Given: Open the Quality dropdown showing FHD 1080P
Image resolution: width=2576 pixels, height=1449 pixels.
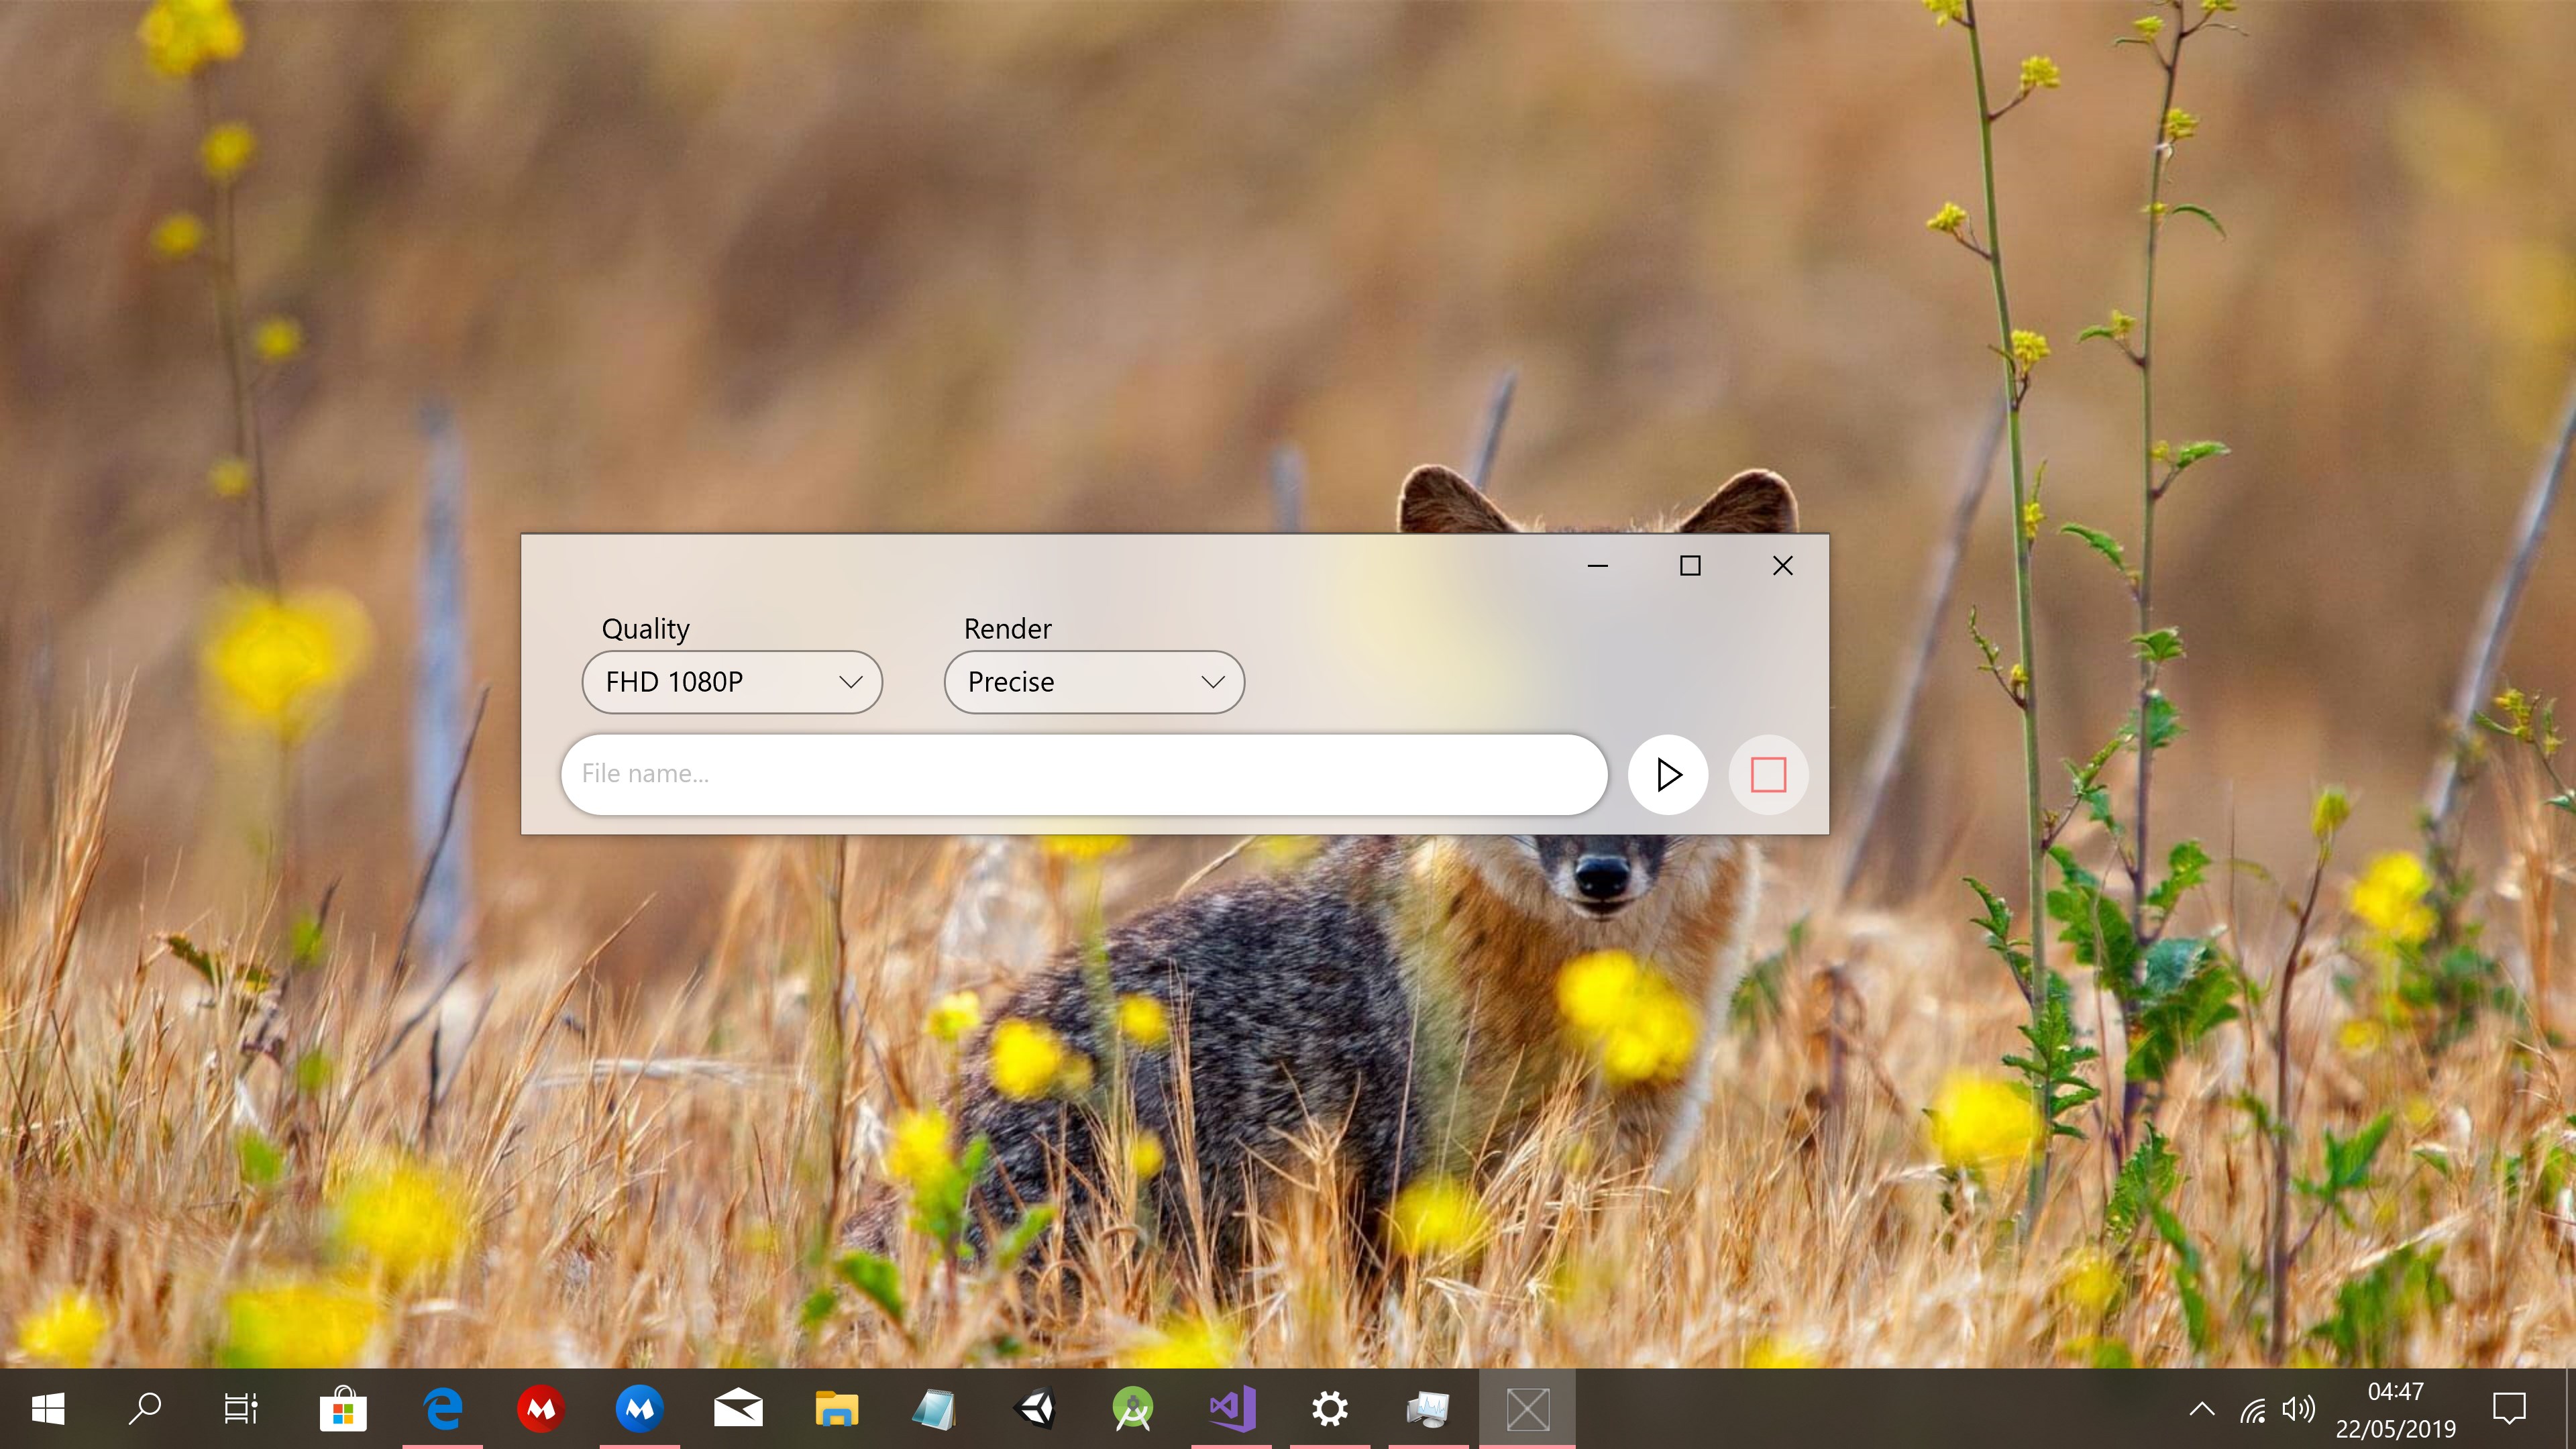Looking at the screenshot, I should pos(731,682).
